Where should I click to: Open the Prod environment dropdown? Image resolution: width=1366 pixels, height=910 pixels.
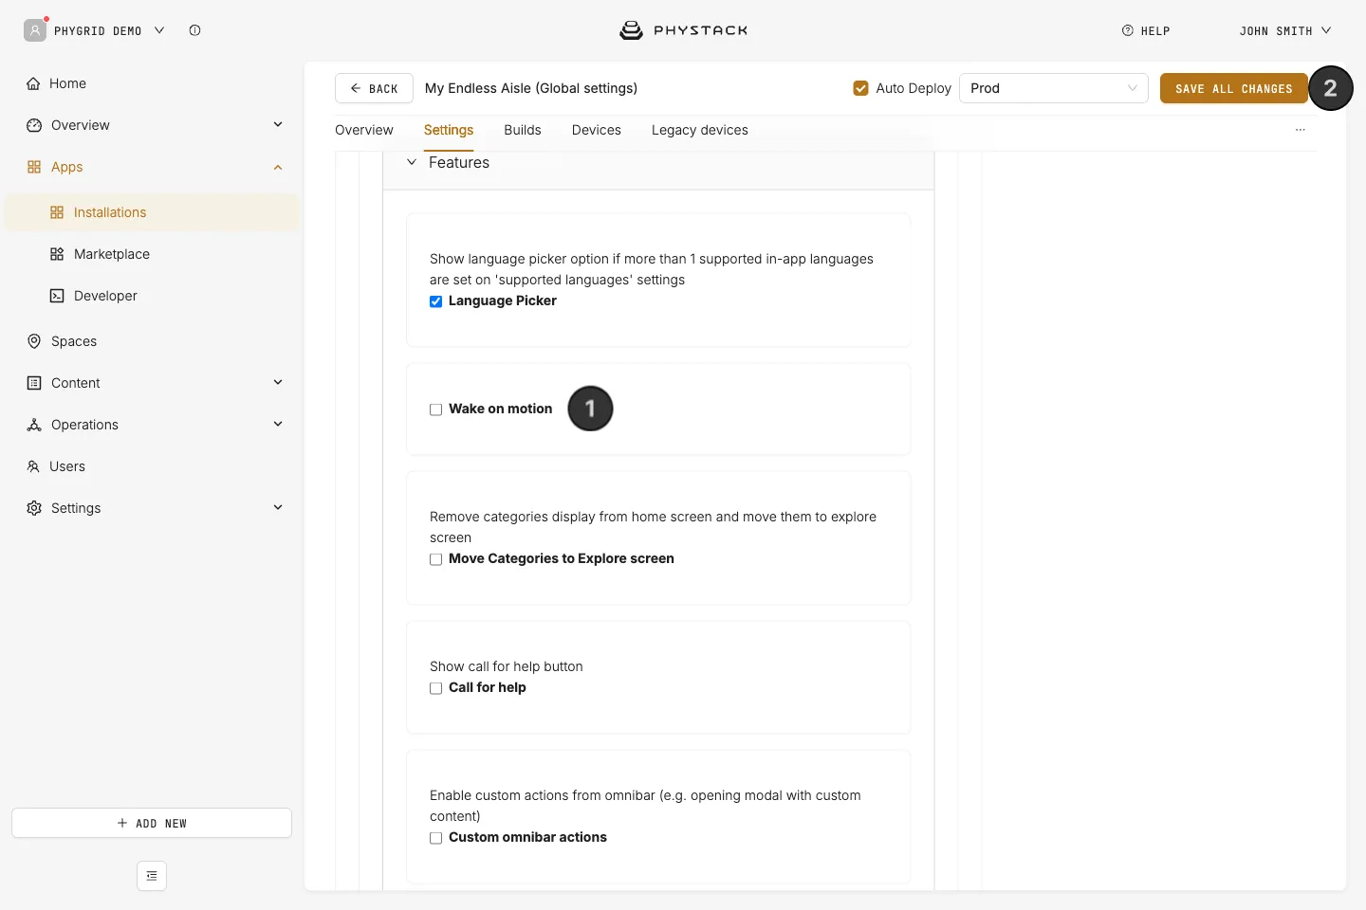[x=1054, y=88]
